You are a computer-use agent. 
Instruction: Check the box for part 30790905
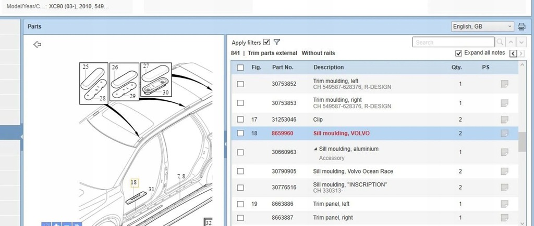pos(240,171)
